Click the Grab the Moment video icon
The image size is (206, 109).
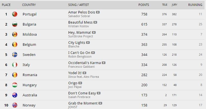tap(100, 103)
